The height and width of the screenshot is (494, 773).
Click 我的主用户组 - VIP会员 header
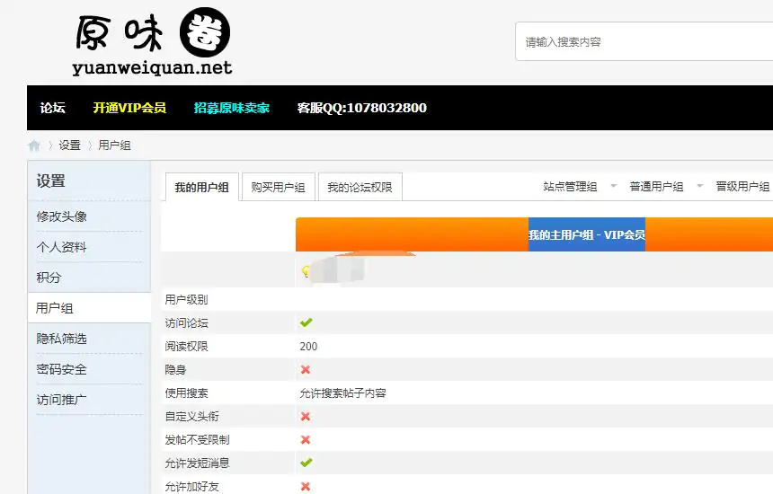point(587,234)
